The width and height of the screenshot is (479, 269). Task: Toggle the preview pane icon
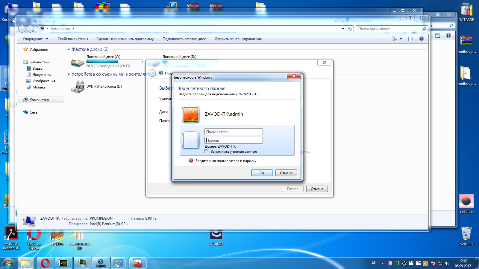pos(411,39)
